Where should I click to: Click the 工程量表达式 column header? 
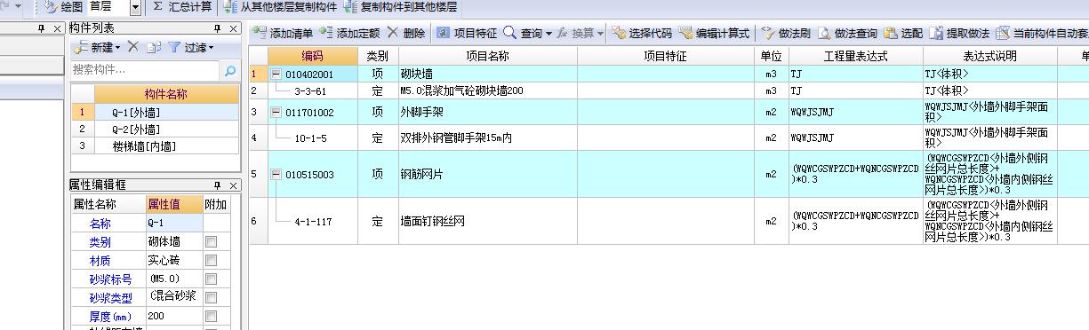[855, 55]
